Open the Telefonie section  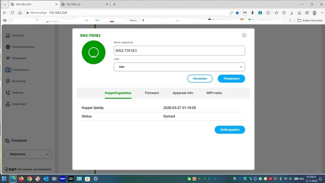(15, 93)
